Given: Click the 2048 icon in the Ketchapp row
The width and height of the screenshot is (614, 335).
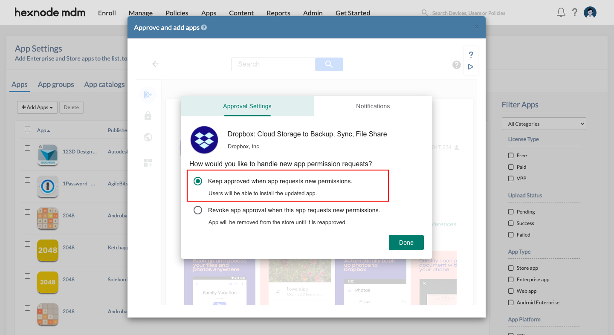Looking at the screenshot, I should (47, 250).
